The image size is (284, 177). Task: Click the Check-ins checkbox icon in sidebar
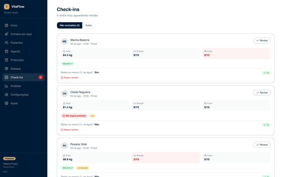(x=6, y=77)
